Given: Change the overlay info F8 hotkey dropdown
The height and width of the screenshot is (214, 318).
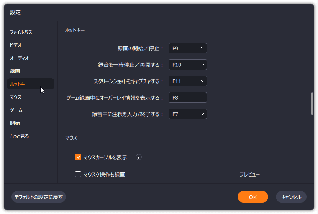Looking at the screenshot, I should [187, 98].
